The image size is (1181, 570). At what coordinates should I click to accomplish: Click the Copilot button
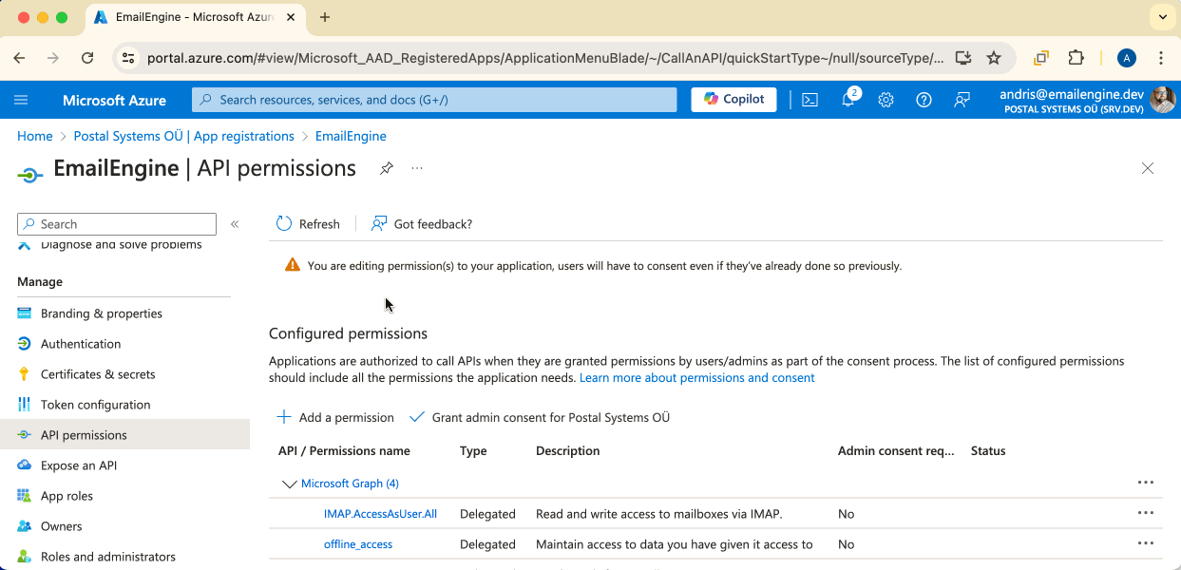coord(733,100)
